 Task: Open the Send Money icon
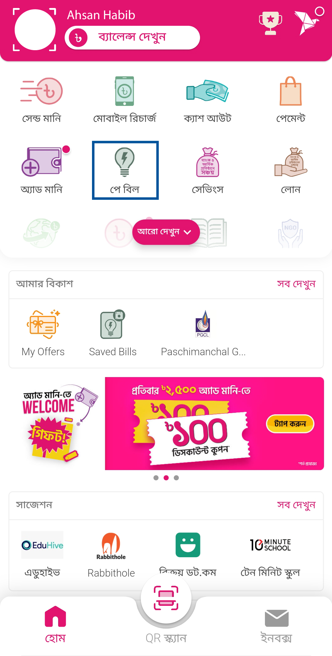42,91
